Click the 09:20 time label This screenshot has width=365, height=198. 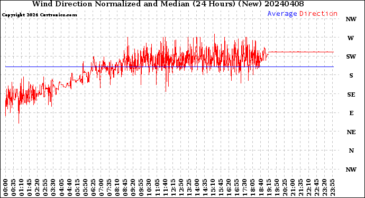(133, 187)
